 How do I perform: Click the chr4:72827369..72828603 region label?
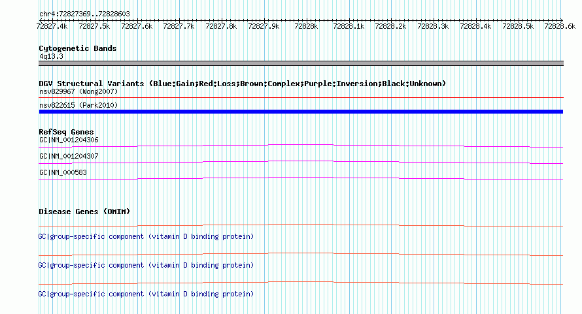(84, 14)
